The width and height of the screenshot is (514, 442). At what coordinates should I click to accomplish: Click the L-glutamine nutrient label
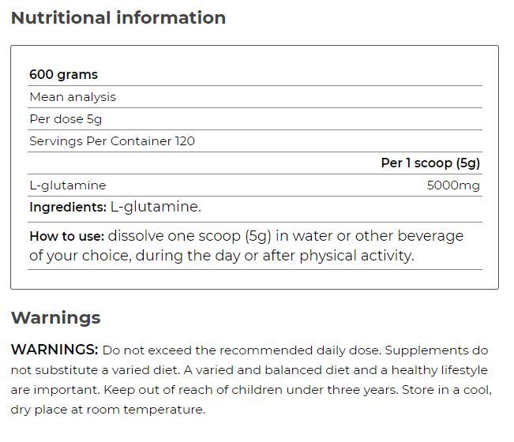click(x=68, y=185)
